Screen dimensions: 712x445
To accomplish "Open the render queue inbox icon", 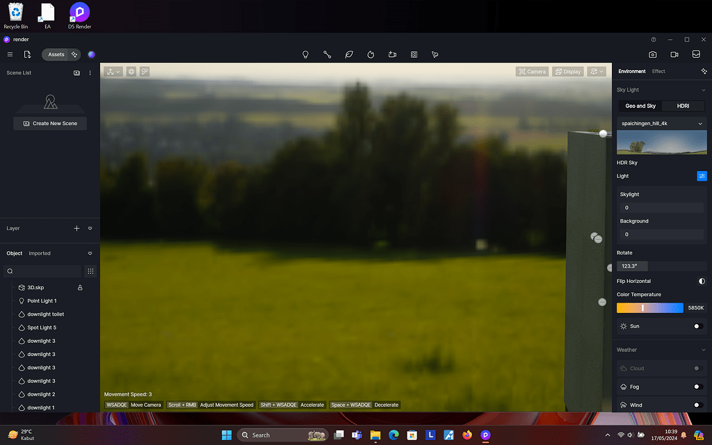I will 695,54.
